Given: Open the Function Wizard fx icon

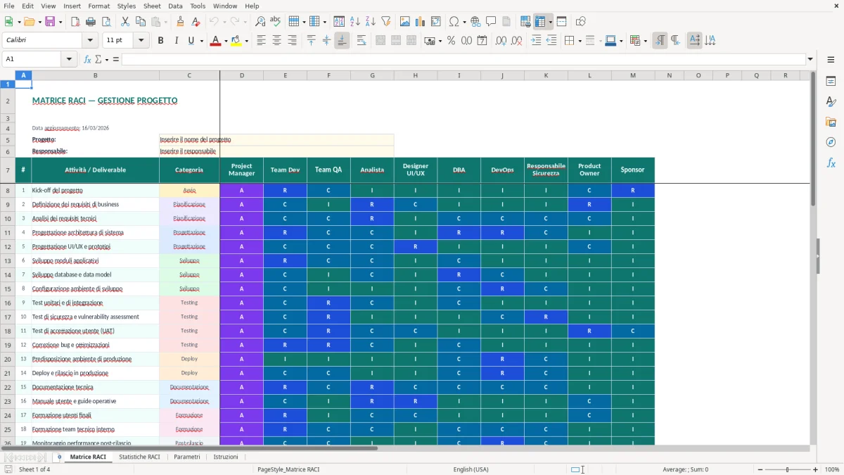Looking at the screenshot, I should click(87, 59).
